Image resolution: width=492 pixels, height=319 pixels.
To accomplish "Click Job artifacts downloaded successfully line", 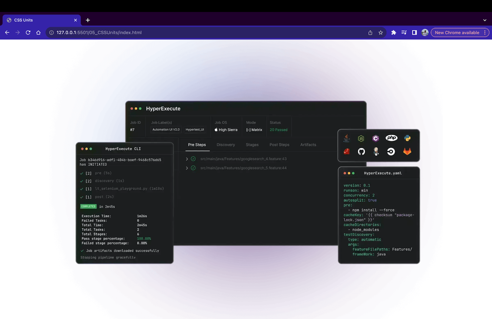I will pyautogui.click(x=120, y=251).
